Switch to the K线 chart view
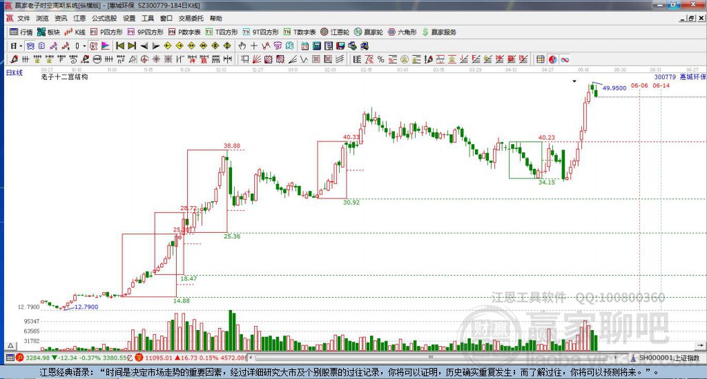Screen dimensions: 707x379 (75, 32)
